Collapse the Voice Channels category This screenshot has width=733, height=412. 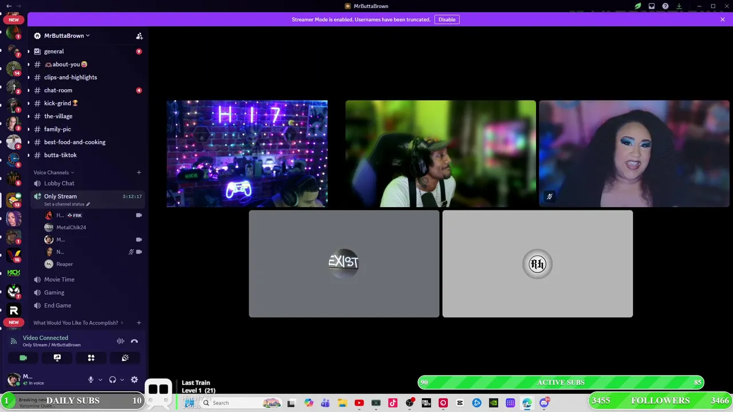coord(53,172)
